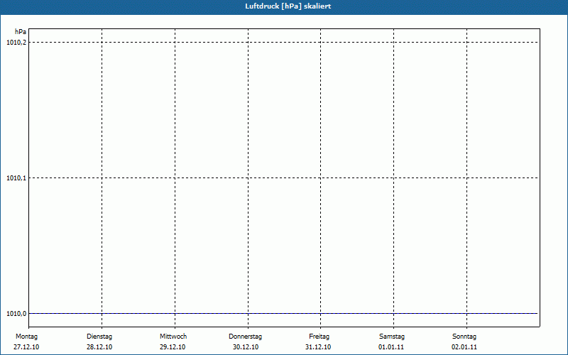This screenshot has height=355, width=568.
Task: Select the 1010,2 axis value
Action: 16,43
